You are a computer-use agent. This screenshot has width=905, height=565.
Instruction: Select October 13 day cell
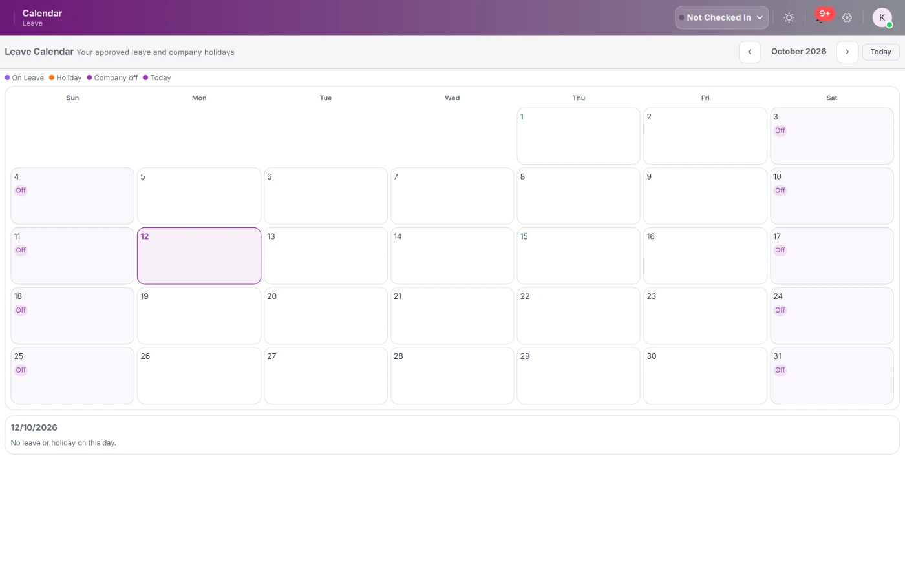(326, 256)
